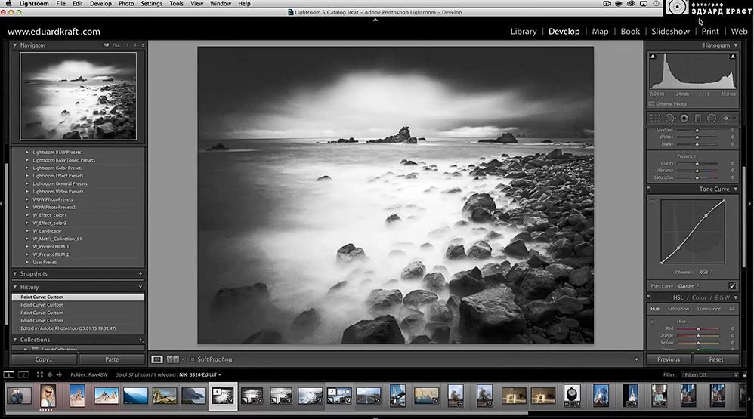Screen dimensions: 754x419
Task: Pick the Radial Filter tool
Action: click(x=712, y=118)
